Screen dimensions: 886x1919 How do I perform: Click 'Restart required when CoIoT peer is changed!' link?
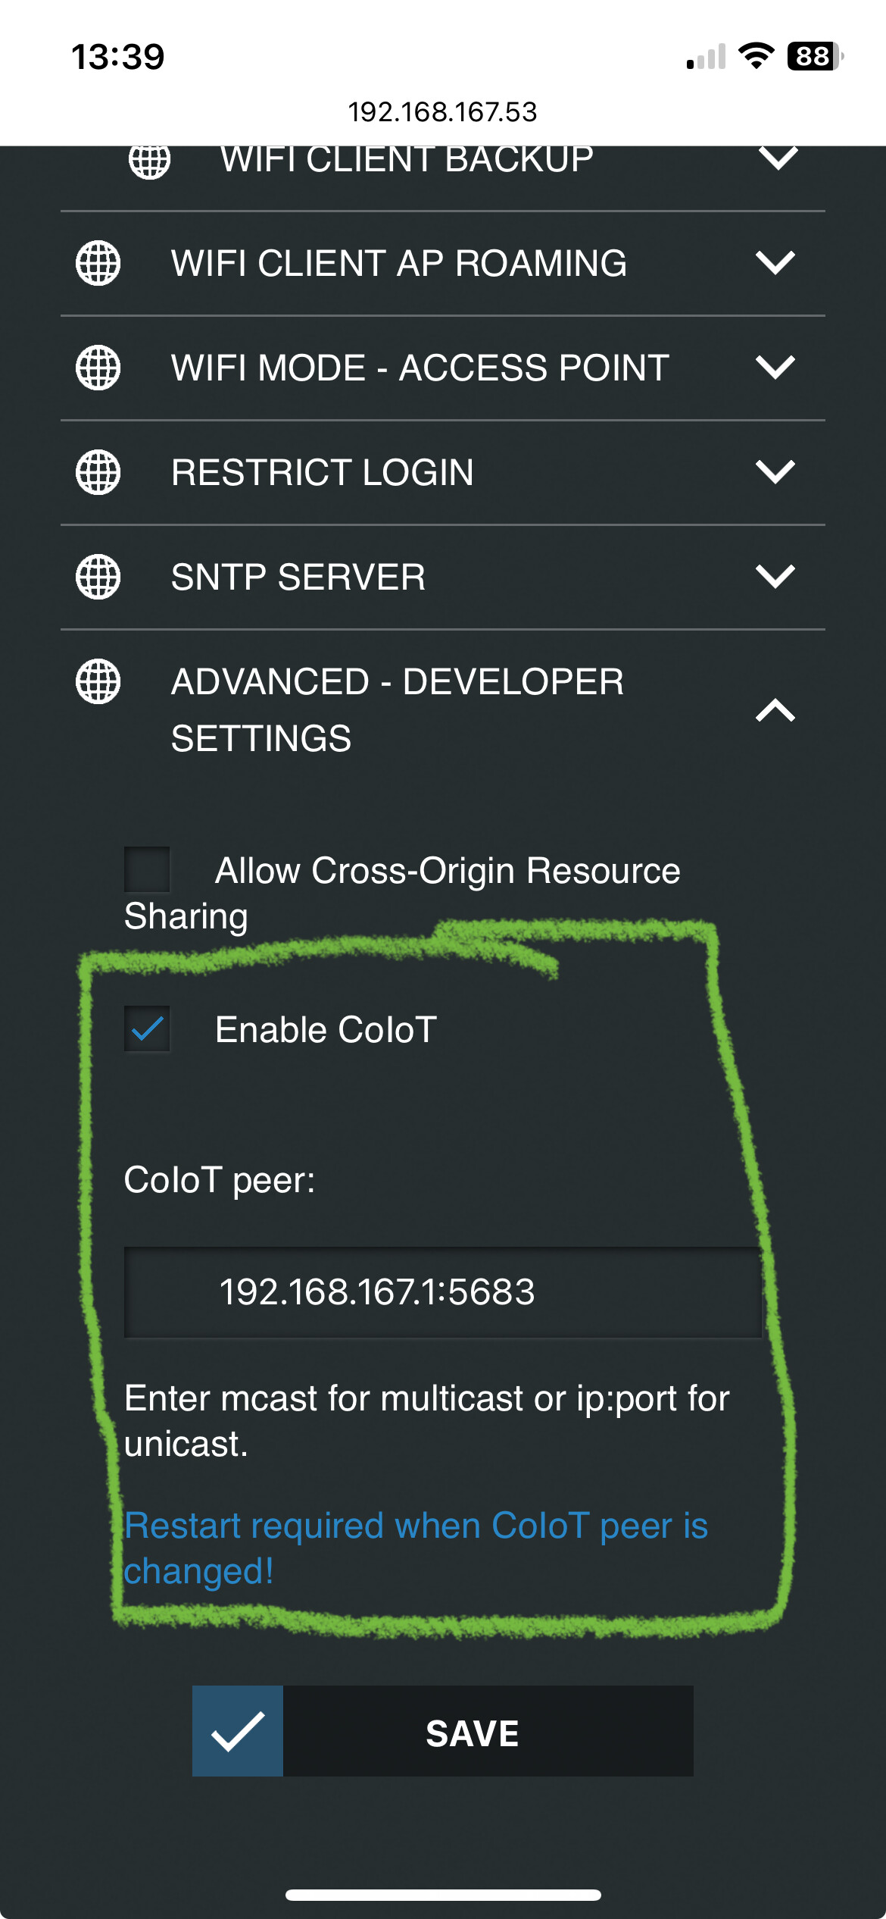416,1548
